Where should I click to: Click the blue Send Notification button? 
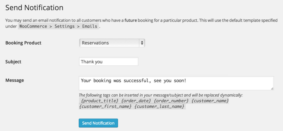pos(98,123)
